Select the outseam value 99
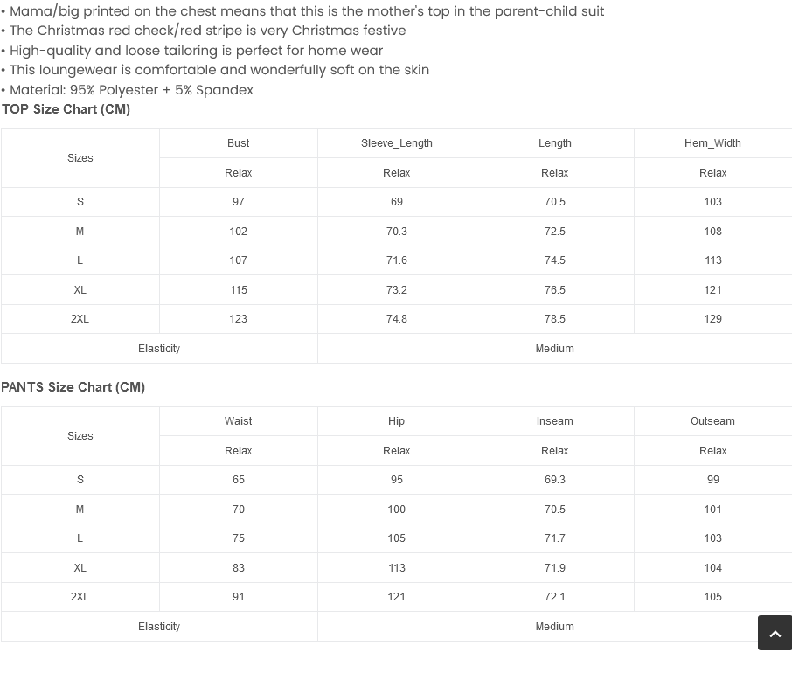Viewport: 792px width, 673px height. pos(712,480)
